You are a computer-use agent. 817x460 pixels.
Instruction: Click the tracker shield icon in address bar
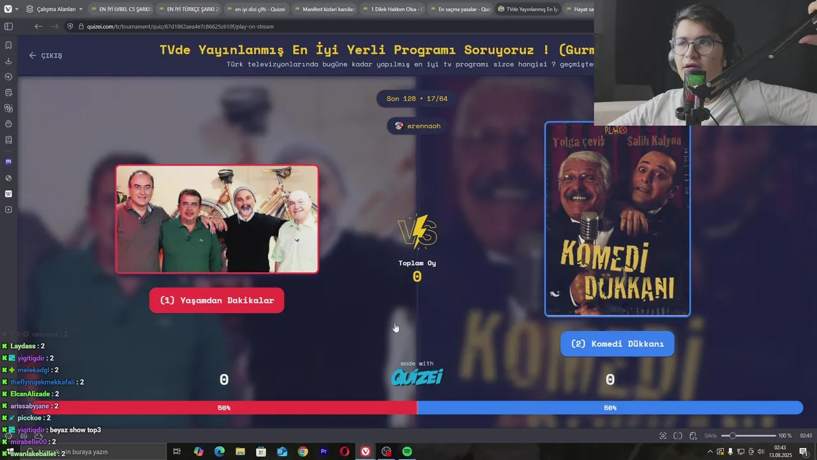[71, 26]
